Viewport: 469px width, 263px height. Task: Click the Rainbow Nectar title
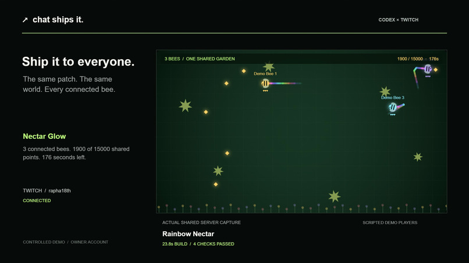click(x=188, y=234)
